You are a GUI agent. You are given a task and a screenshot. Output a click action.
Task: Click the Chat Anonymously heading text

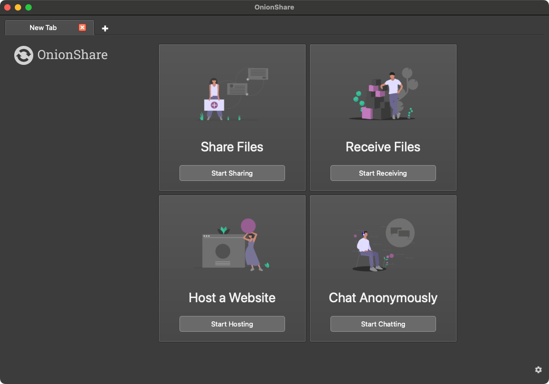tap(383, 297)
